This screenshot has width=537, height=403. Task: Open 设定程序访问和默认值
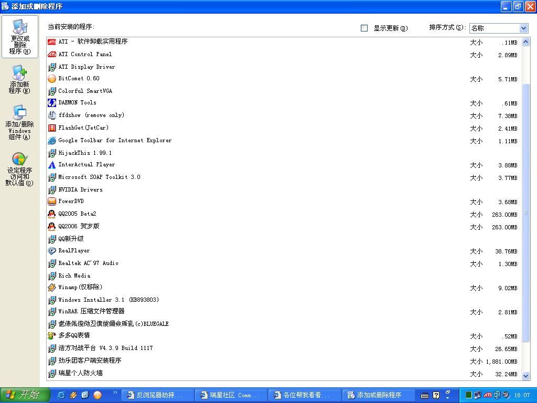pyautogui.click(x=19, y=169)
